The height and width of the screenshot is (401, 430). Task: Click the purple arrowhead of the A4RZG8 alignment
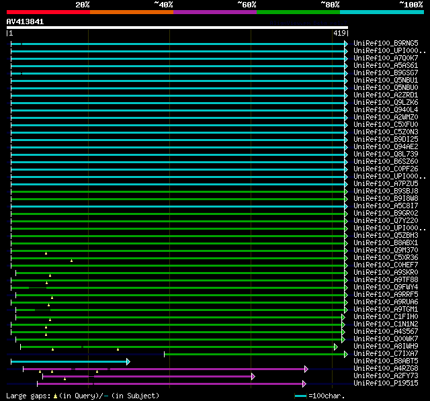click(306, 369)
